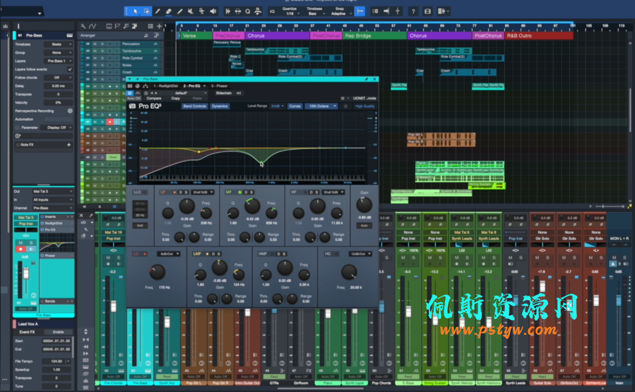Click the MF Gain knob at -9.52 dB

pyautogui.click(x=252, y=207)
